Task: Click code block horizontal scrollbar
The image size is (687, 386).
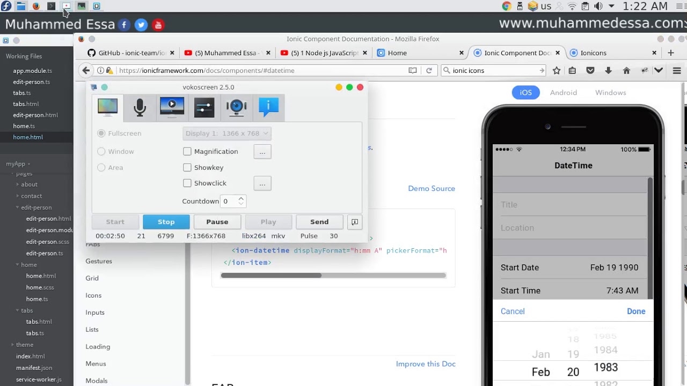Action: point(271,276)
